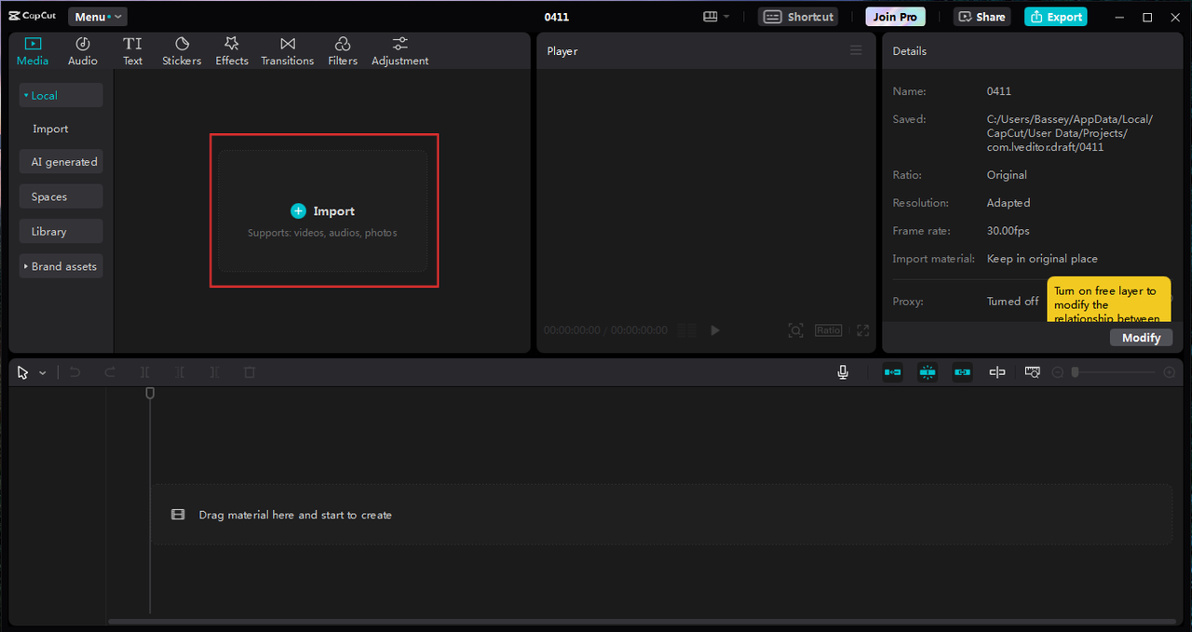Open the layout selector dropdown

[716, 17]
